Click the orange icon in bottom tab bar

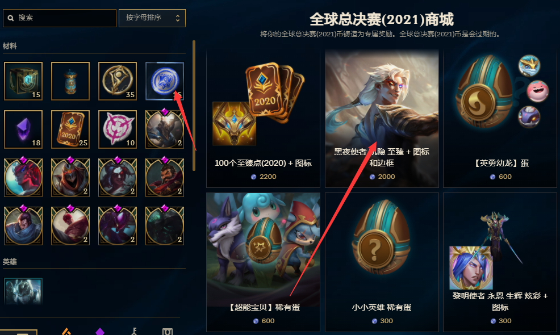66,332
